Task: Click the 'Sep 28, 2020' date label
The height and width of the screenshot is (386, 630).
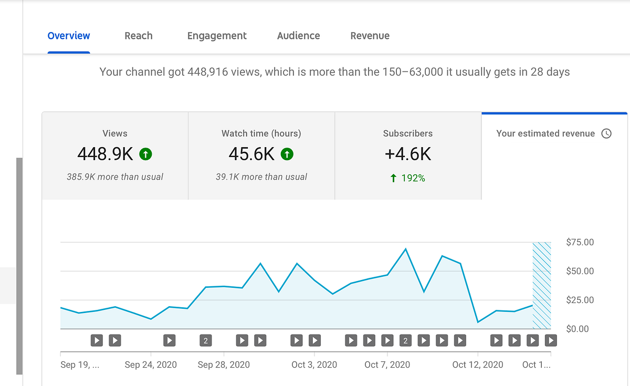Action: point(224,364)
